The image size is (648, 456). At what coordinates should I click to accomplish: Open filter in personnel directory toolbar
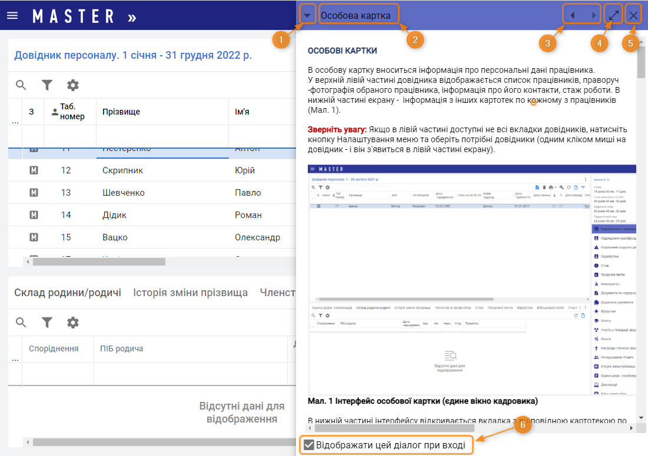(x=47, y=85)
